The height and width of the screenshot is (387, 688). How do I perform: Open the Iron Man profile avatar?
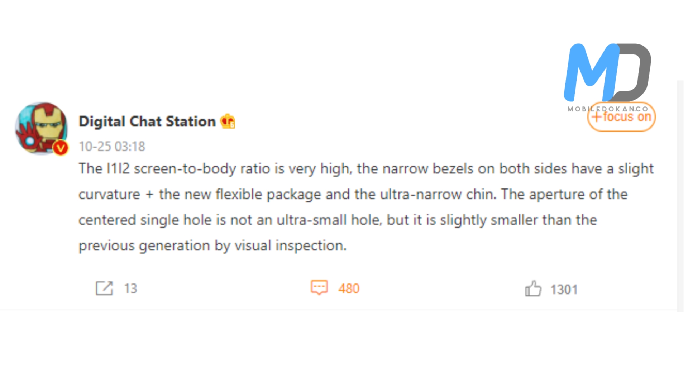pyautogui.click(x=40, y=127)
